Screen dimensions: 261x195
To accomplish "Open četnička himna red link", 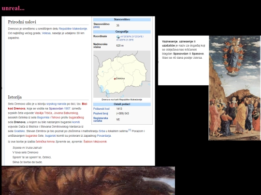I will point(45,142).
